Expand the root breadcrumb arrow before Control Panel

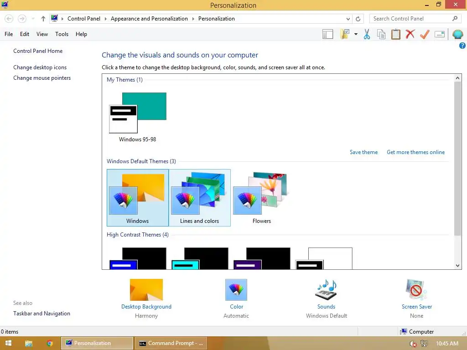click(x=62, y=19)
